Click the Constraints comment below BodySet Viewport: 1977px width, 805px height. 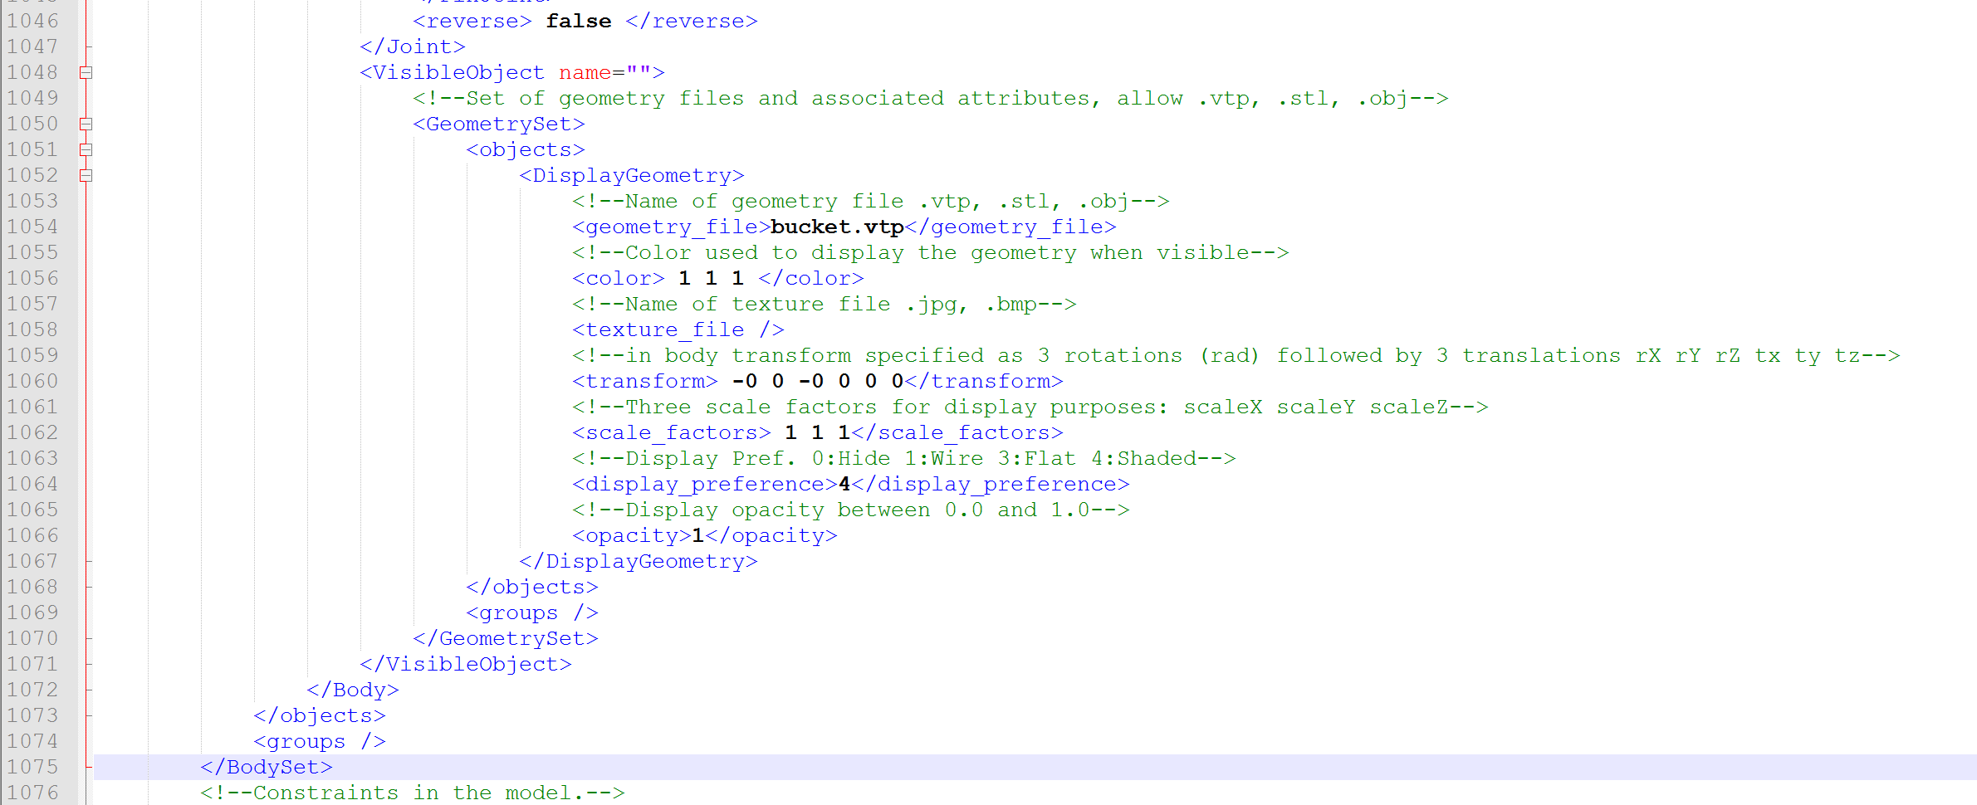pos(412,793)
